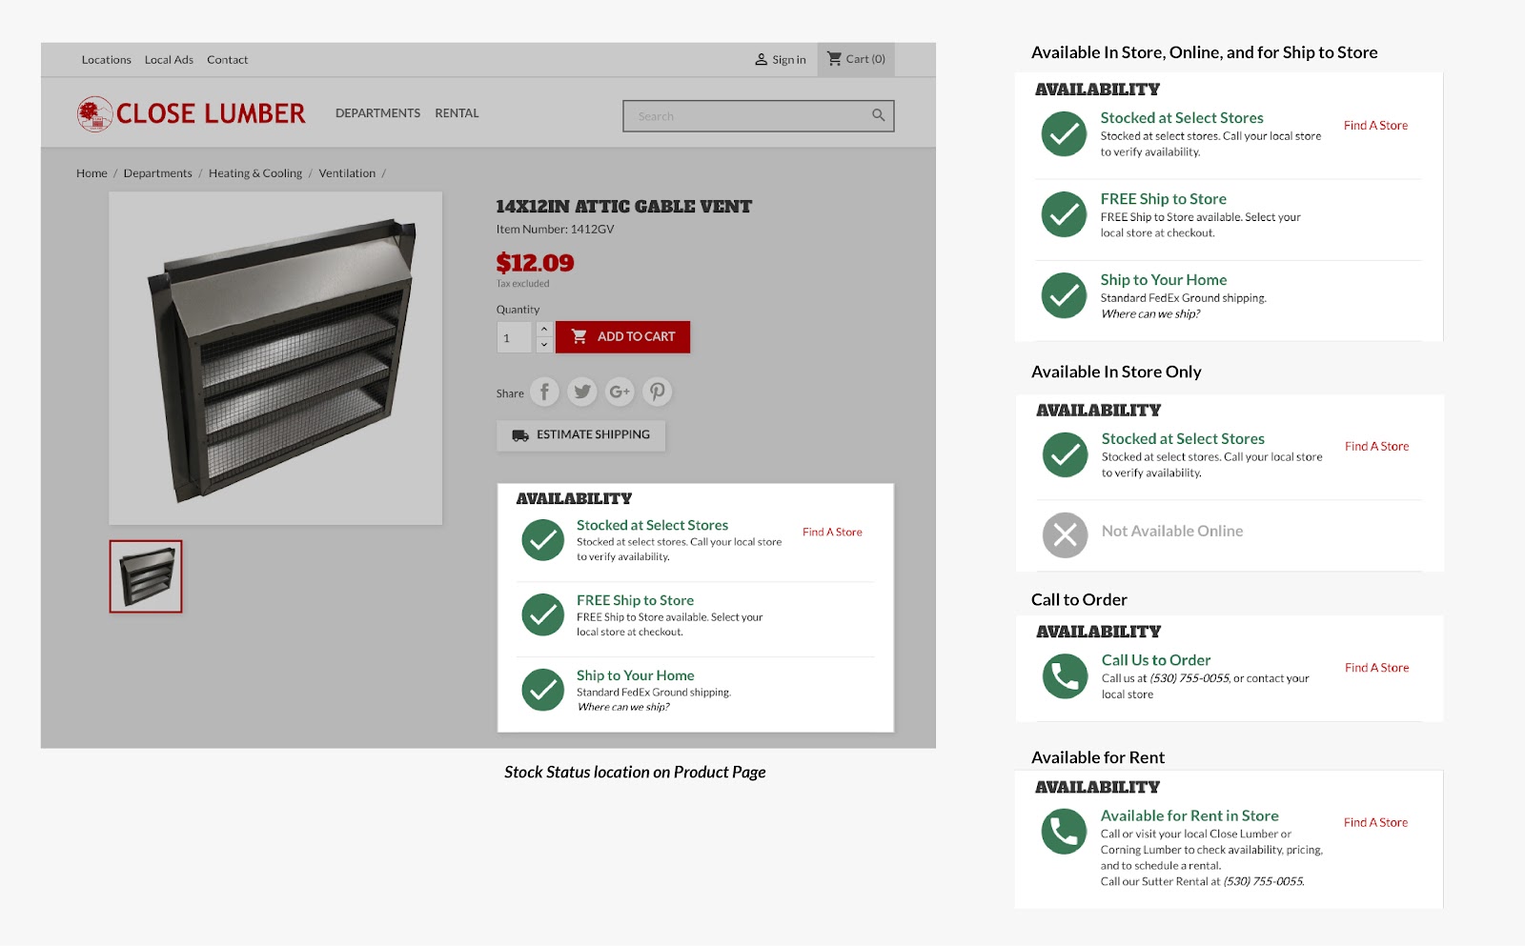
Task: Click product page FREE Ship to Store checkmark
Action: (543, 615)
